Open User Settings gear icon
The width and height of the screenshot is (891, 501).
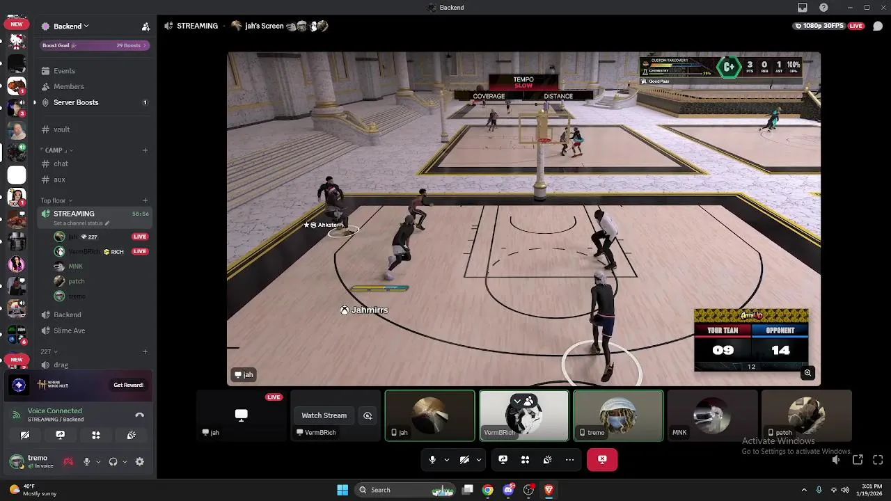point(140,461)
